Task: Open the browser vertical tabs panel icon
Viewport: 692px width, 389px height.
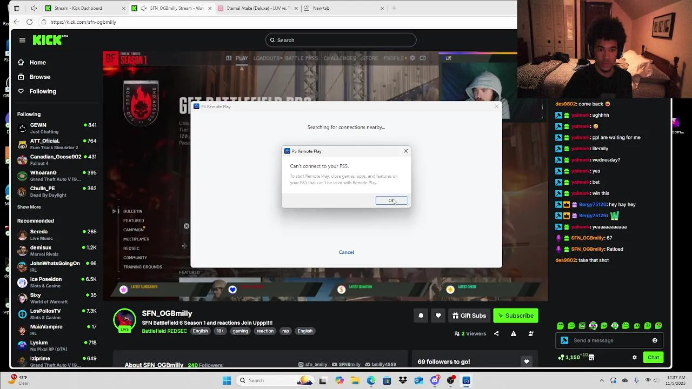Action: pyautogui.click(x=16, y=8)
